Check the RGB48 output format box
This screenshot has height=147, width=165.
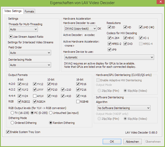coord(78,102)
